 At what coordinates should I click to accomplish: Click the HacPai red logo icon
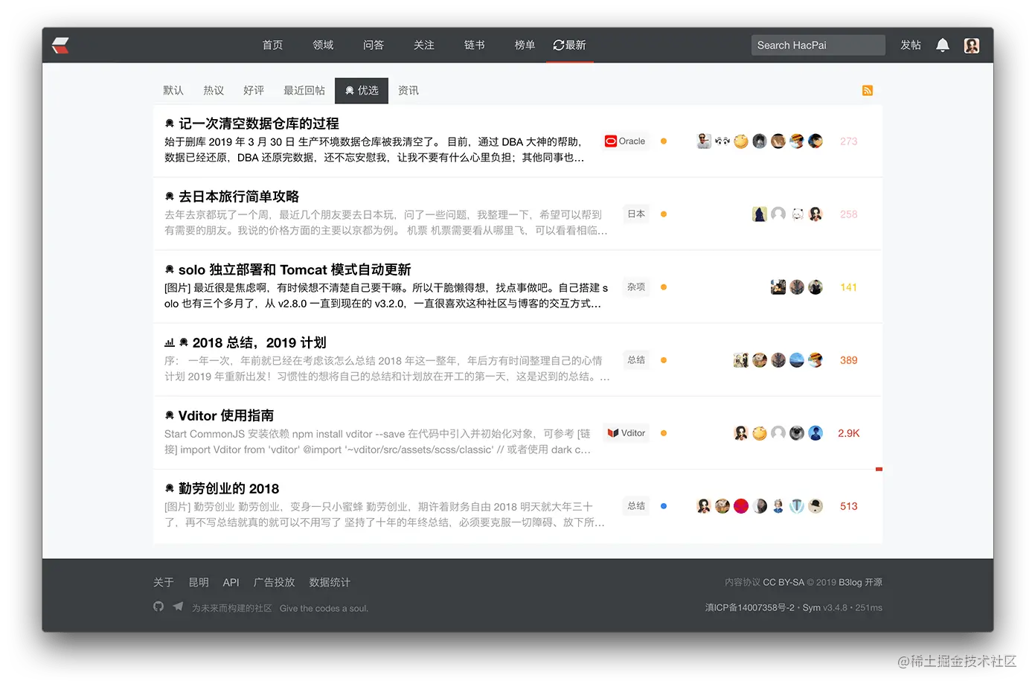[61, 45]
